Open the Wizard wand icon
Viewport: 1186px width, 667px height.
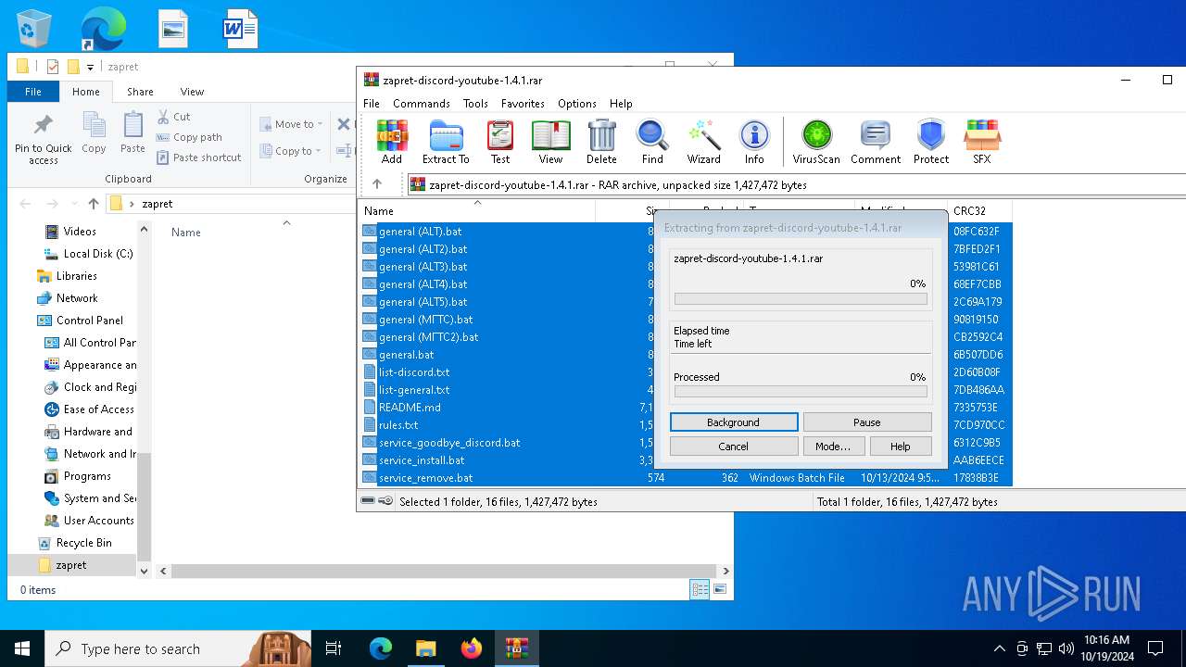(x=703, y=142)
